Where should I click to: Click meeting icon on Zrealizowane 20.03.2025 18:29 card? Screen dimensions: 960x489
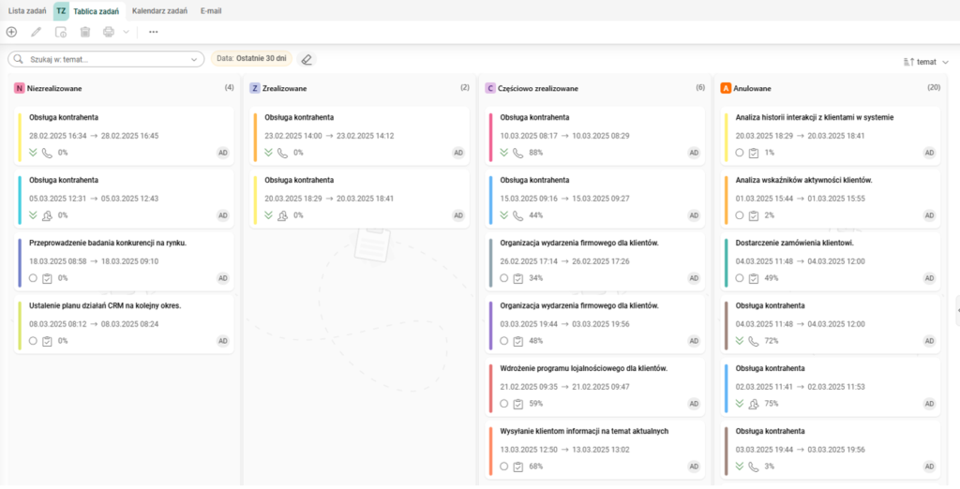pyautogui.click(x=283, y=215)
